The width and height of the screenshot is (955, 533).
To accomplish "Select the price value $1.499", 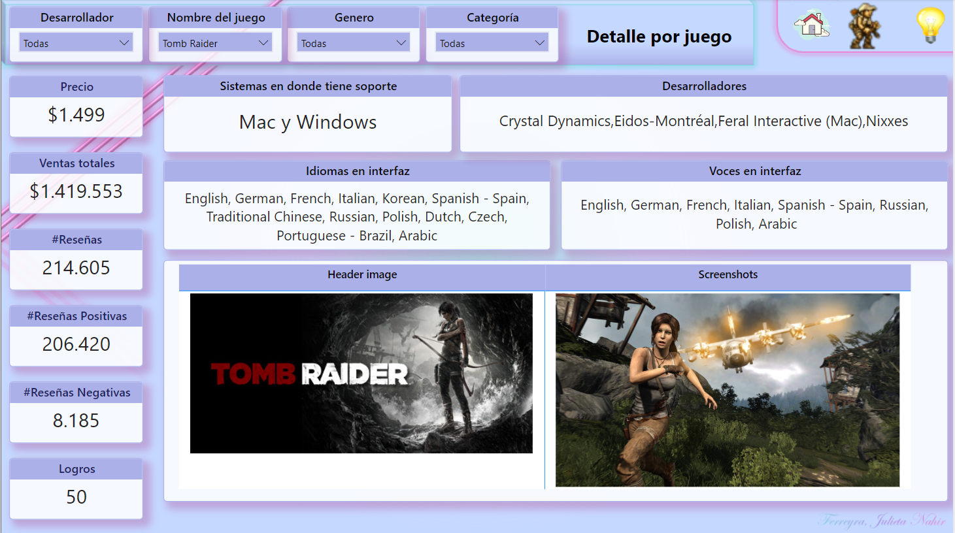I will click(x=76, y=115).
